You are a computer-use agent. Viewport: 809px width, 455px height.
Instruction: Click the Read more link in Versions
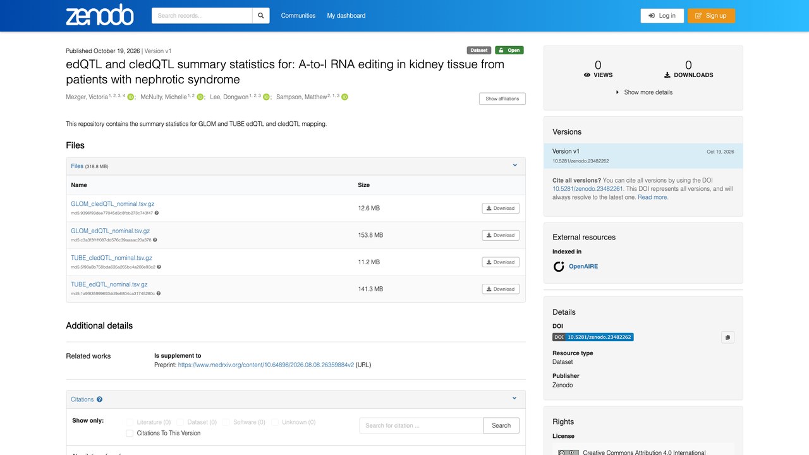(x=652, y=197)
